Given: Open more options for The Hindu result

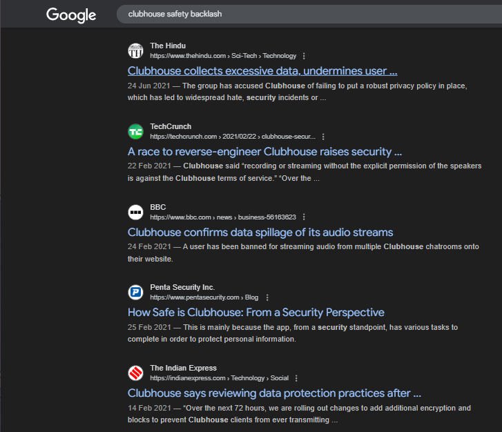Looking at the screenshot, I should pyautogui.click(x=304, y=56).
